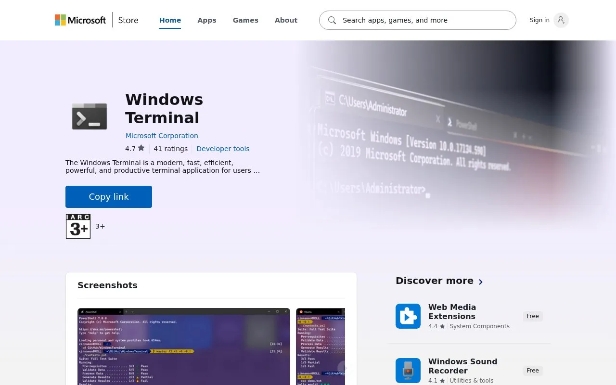Expand Discover more with the chevron arrow
The image size is (616, 385).
480,282
